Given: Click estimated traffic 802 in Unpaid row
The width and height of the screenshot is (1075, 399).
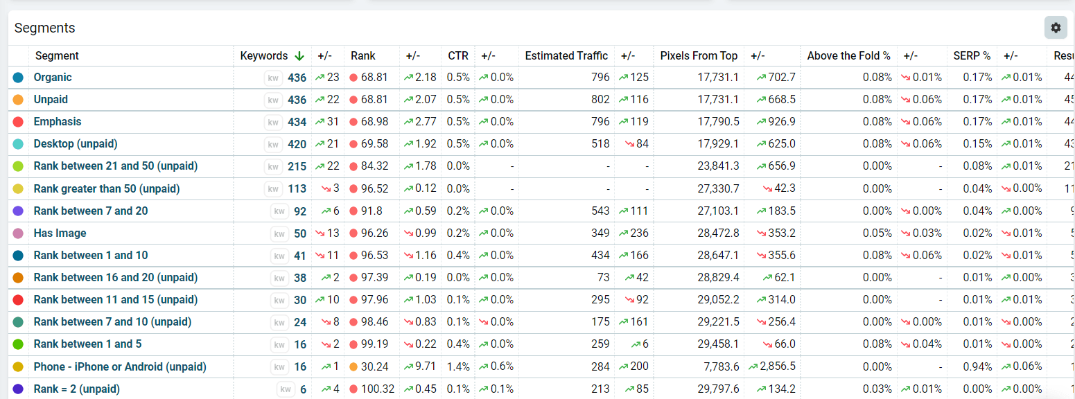Looking at the screenshot, I should 601,100.
